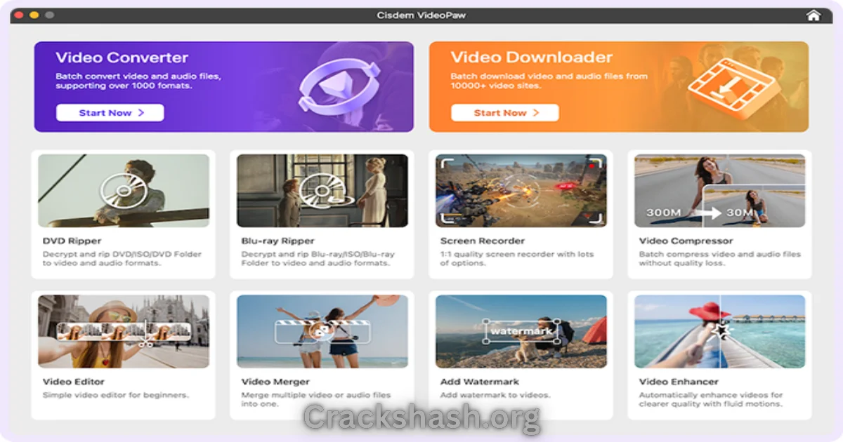Open the Blu-ray Ripper thumbnail
The image size is (843, 442).
[x=322, y=190]
